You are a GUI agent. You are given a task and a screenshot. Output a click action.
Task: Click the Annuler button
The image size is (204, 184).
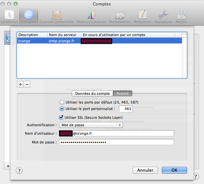145,170
